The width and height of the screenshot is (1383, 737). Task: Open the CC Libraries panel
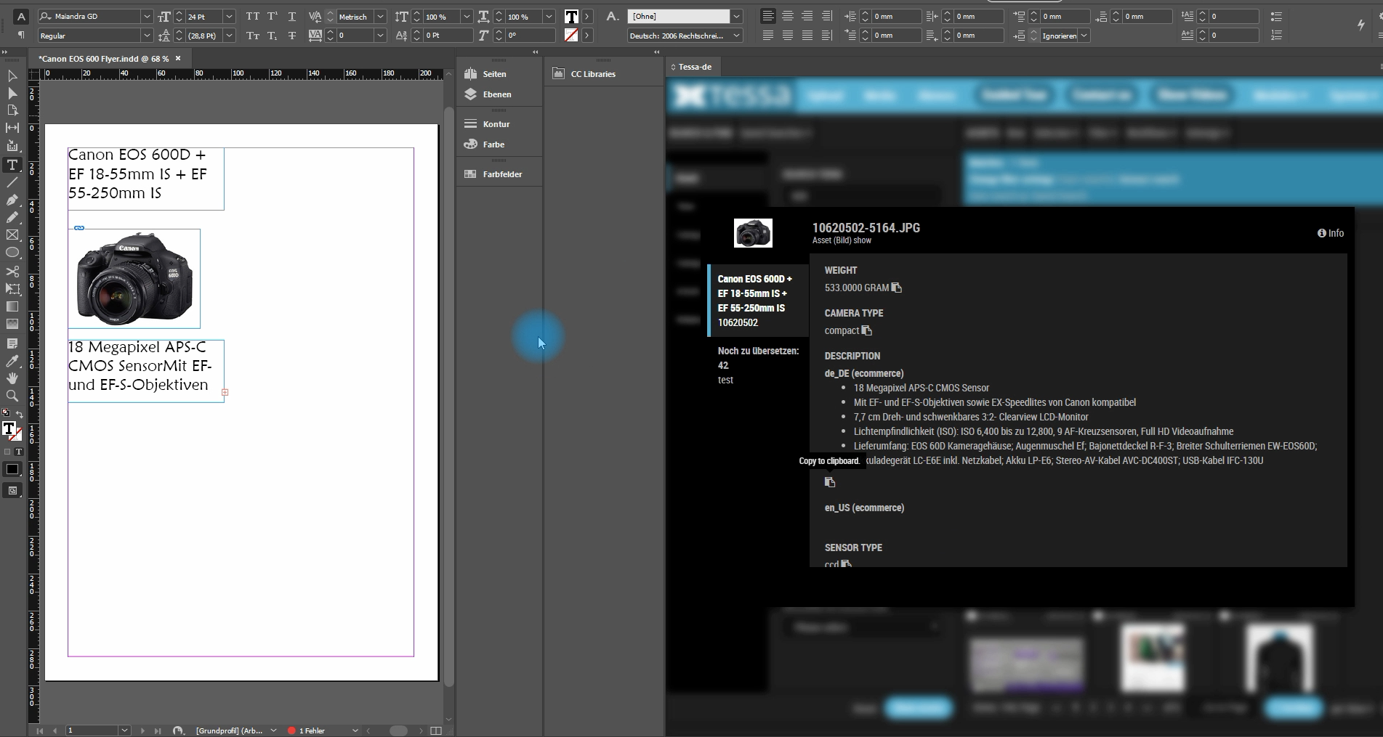(x=592, y=74)
